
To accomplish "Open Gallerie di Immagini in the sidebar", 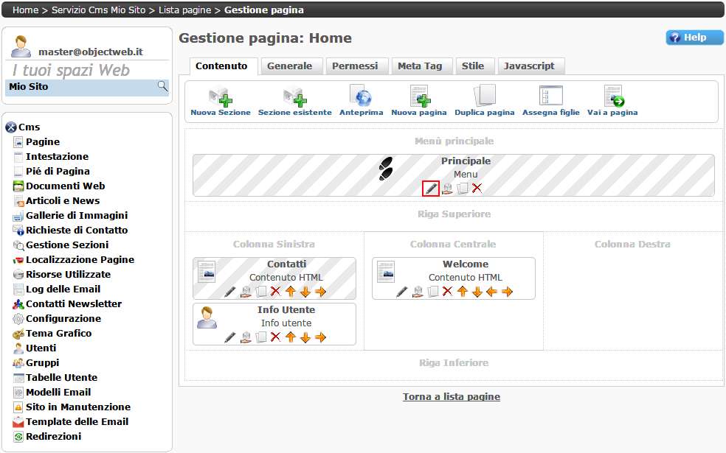I will [76, 216].
